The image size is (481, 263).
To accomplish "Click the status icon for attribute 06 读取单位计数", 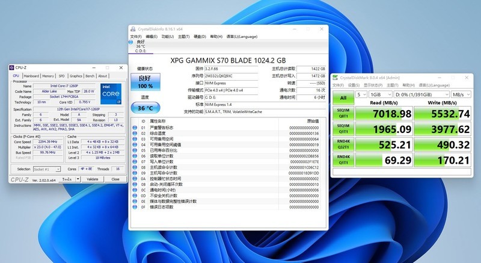I will [135, 156].
